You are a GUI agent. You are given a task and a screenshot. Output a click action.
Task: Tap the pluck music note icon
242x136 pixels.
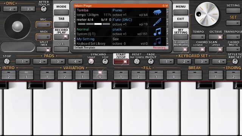[157, 32]
